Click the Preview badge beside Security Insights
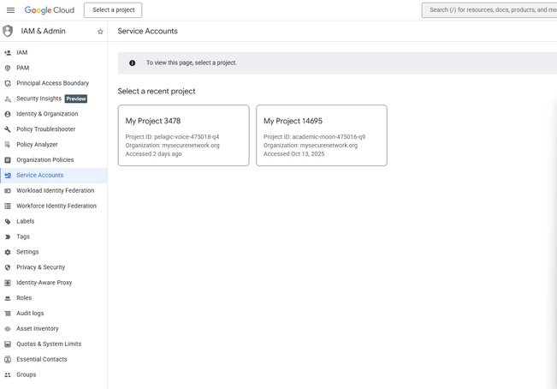This screenshot has width=557, height=389. tap(76, 99)
